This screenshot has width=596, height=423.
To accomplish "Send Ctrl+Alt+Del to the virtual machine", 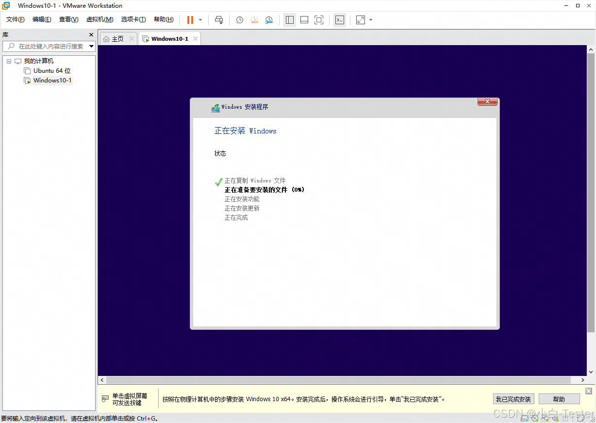I will pos(219,20).
